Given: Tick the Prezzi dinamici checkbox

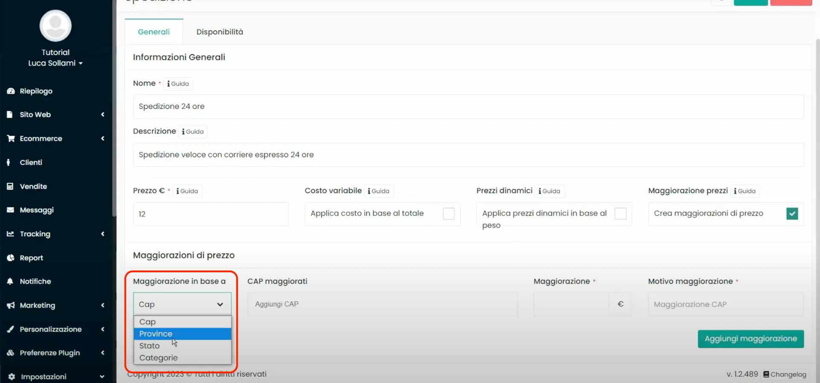Looking at the screenshot, I should point(620,213).
